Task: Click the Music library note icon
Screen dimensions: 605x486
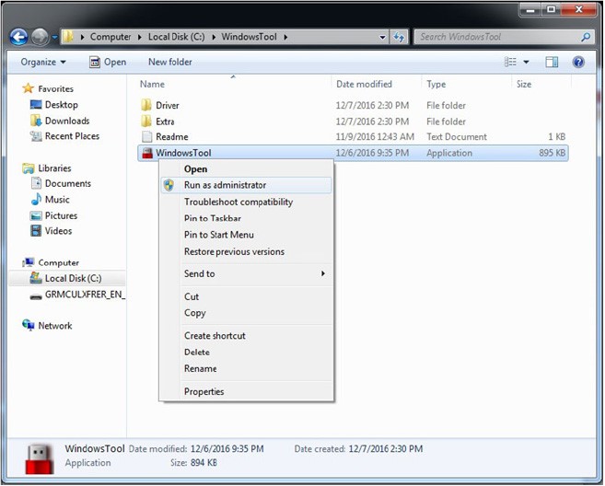Action: pyautogui.click(x=36, y=200)
